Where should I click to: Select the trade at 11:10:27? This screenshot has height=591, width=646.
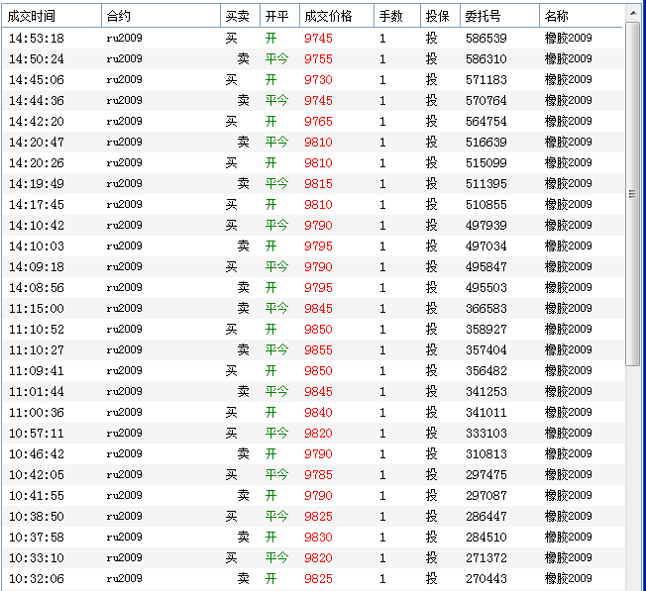pyautogui.click(x=313, y=349)
